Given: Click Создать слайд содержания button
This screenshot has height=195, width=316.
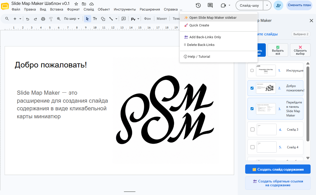Looking at the screenshot, I should tap(278, 169).
